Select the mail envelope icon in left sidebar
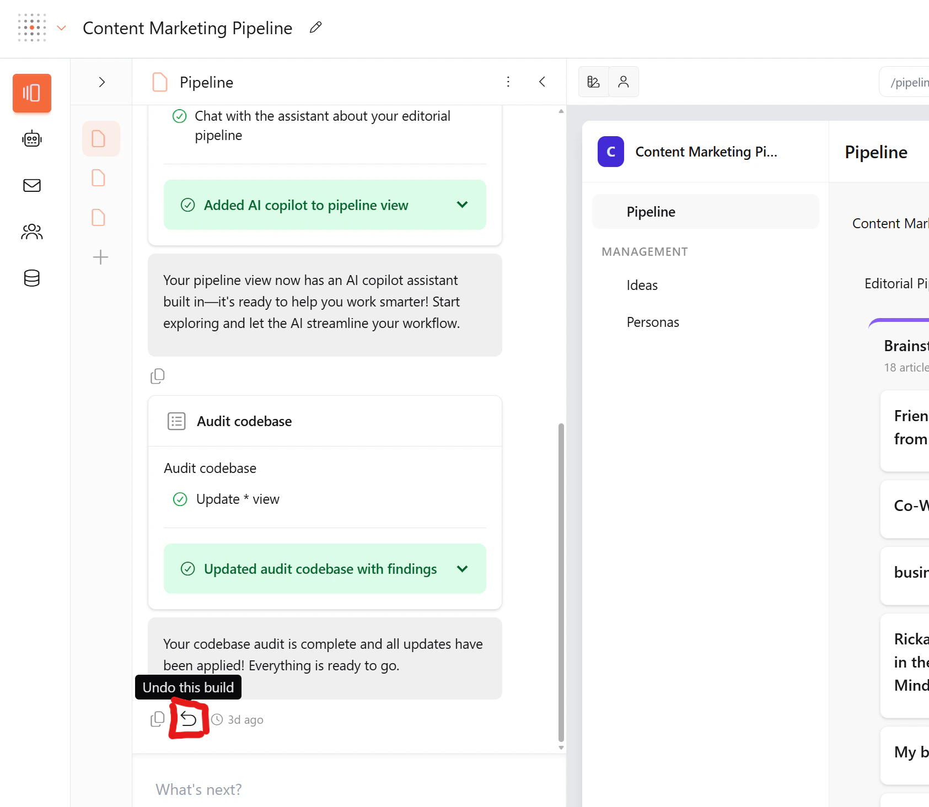The image size is (929, 807). [x=31, y=185]
